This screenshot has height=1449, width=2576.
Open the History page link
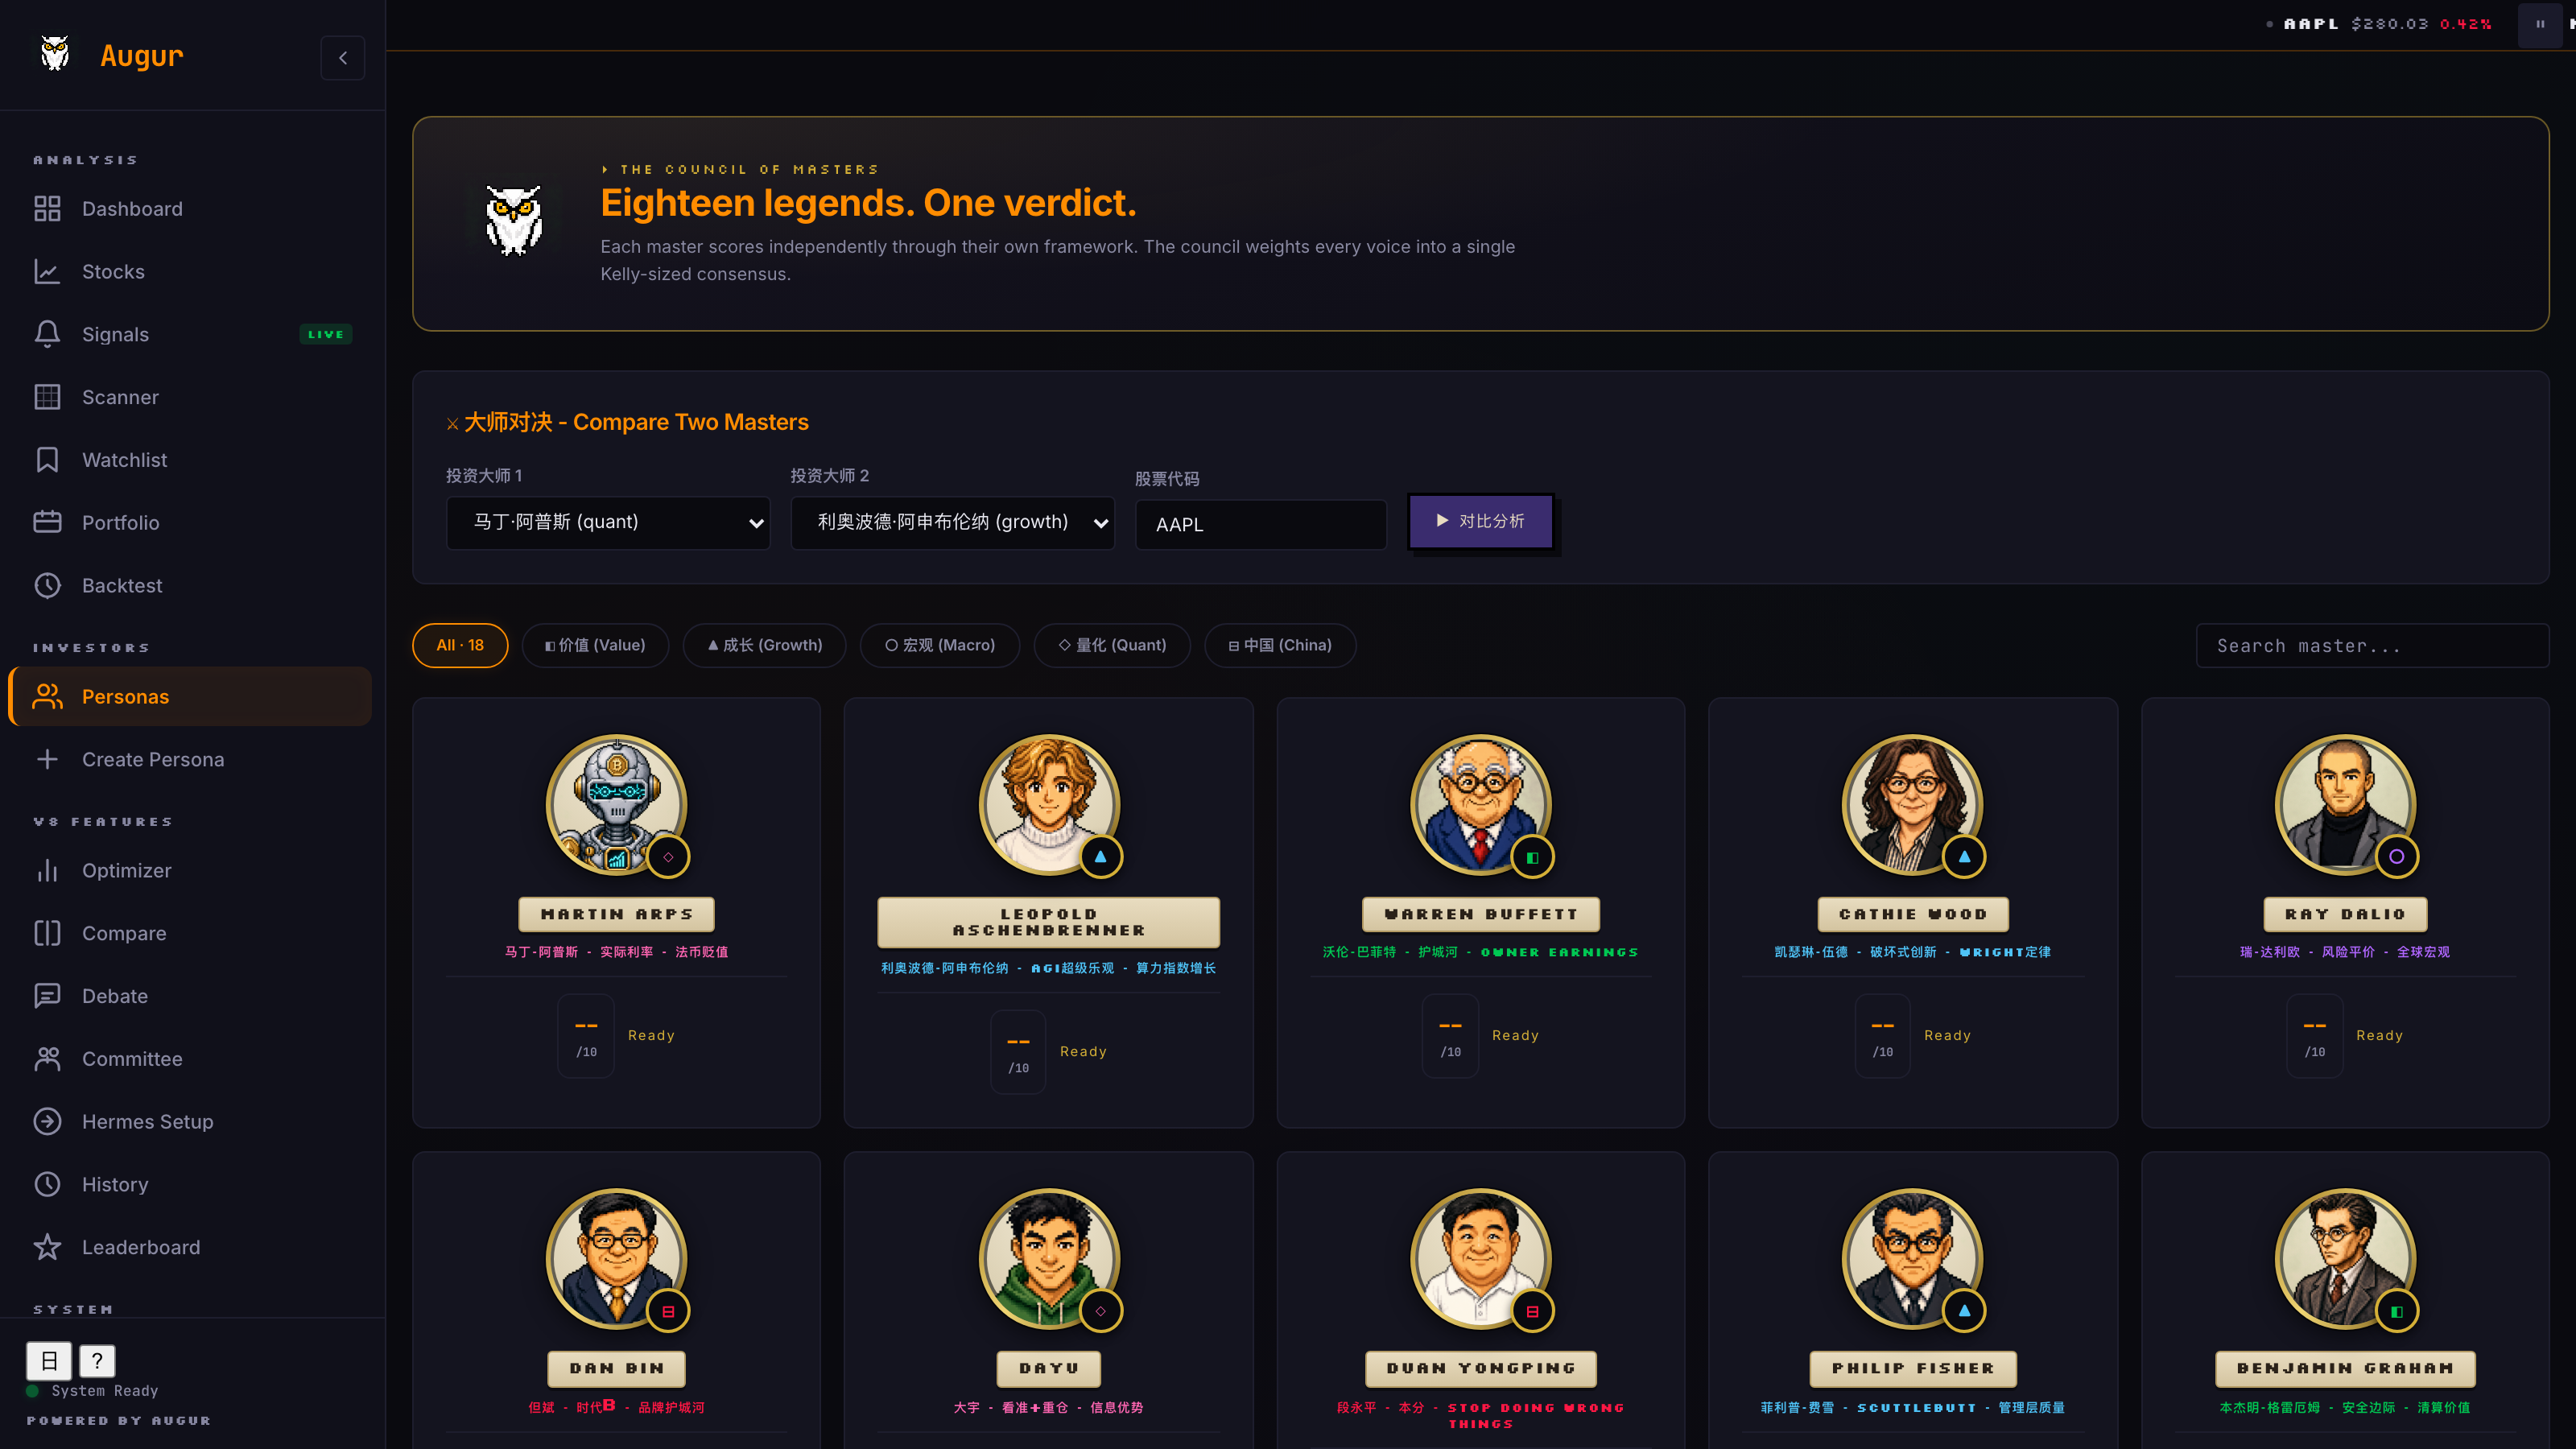click(x=190, y=1184)
